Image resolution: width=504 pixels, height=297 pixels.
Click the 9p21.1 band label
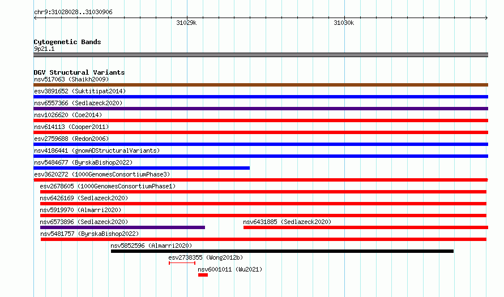(44, 49)
